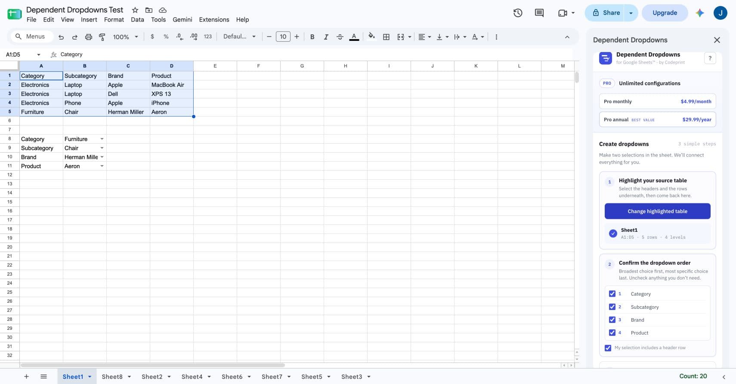Open the Furniture dropdown in cell B8
The image size is (736, 384).
(102, 139)
